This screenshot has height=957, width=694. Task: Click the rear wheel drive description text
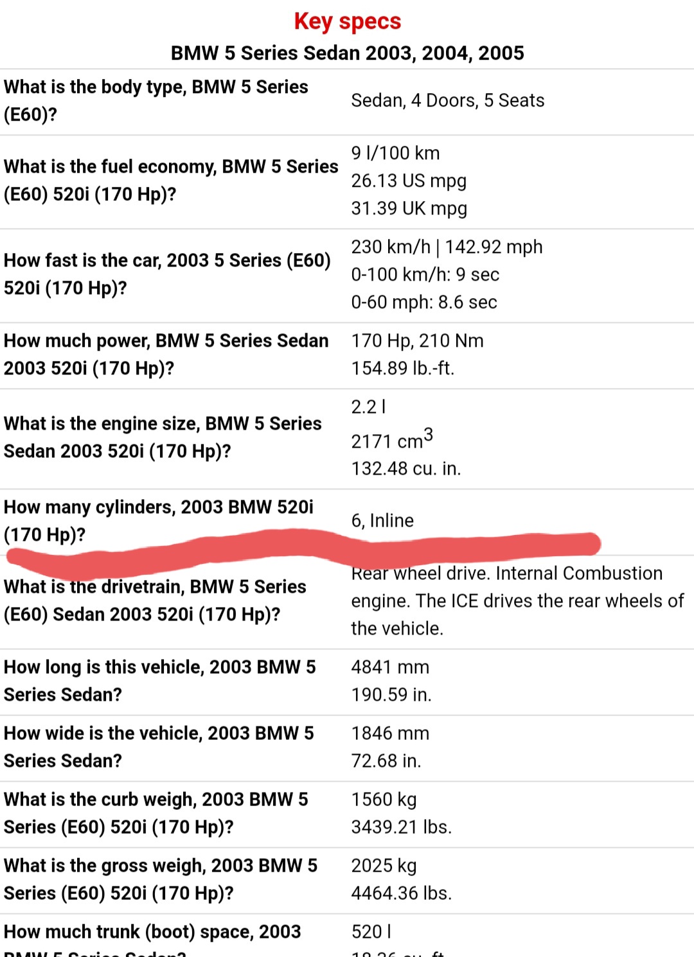coord(517,601)
